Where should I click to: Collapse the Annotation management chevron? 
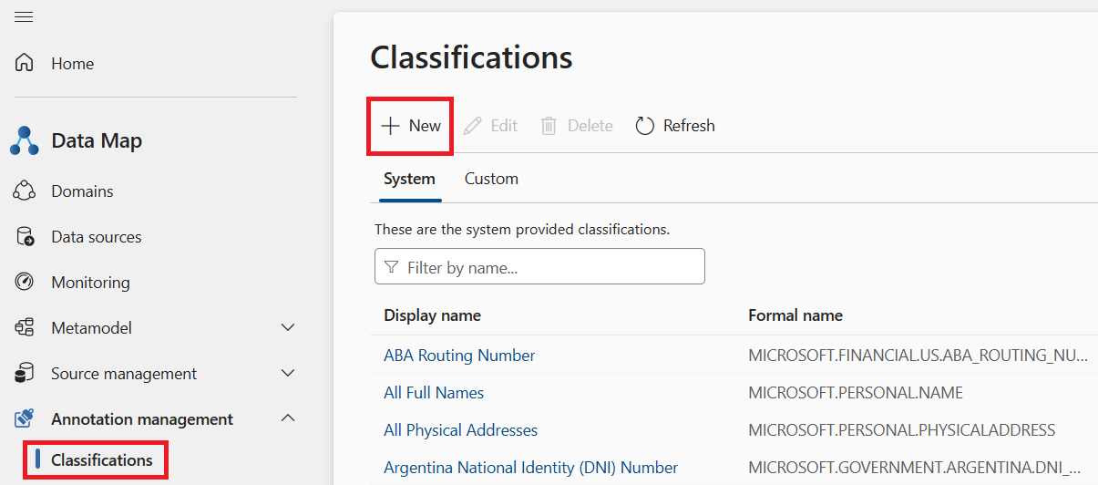(288, 418)
